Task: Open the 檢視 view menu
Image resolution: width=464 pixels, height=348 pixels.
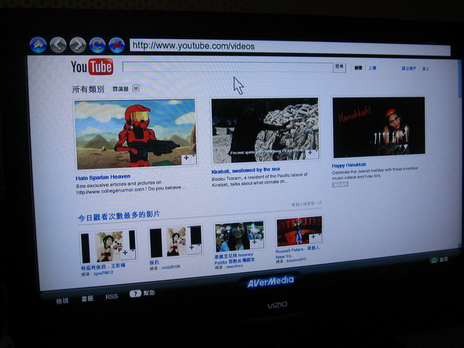Action: pos(62,301)
